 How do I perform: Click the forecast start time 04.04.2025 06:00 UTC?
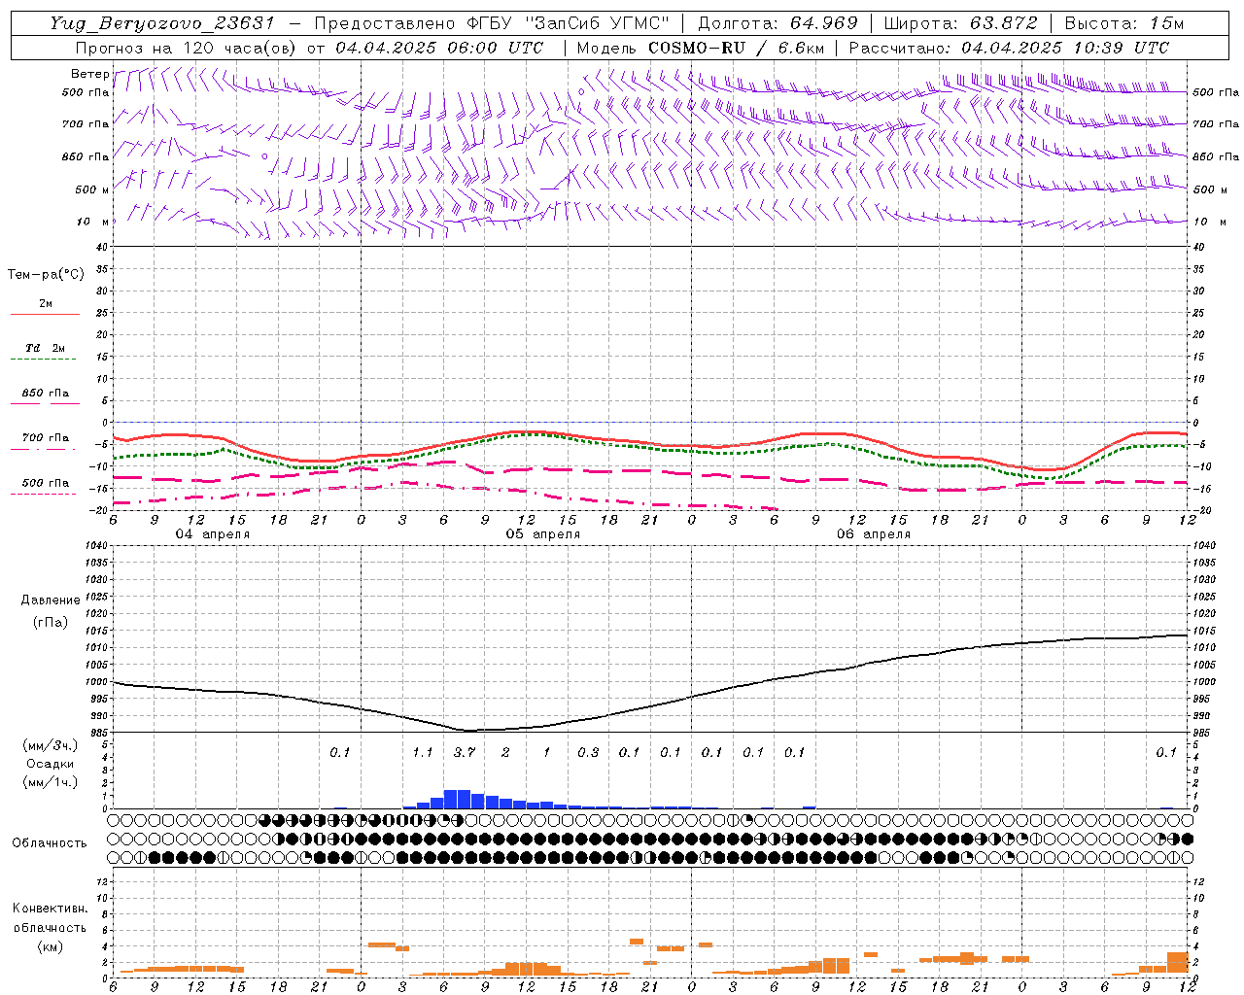[438, 48]
